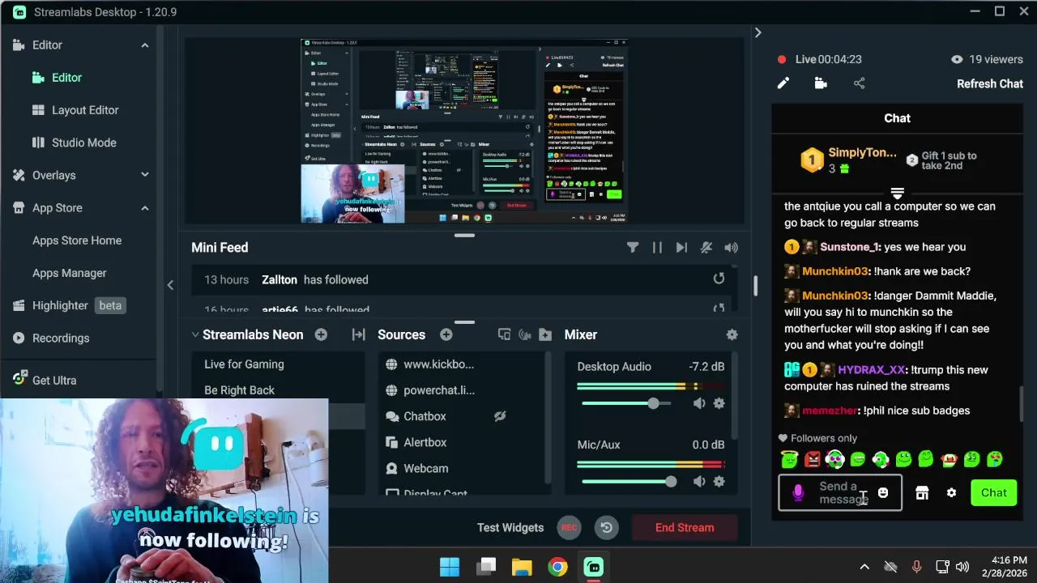Open Apps Manager
Screen dimensions: 1037x583
pyautogui.click(x=70, y=273)
